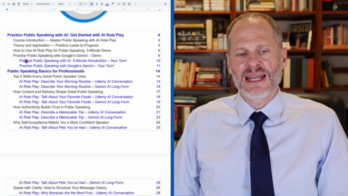The height and width of the screenshot is (196, 348).
Task: Open 'Describe a Memorable Trip – Gemini AI Long-Form'
Action: [x=71, y=118]
